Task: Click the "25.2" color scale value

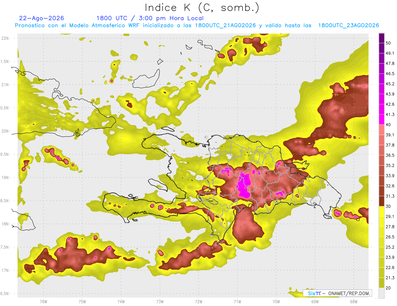Action: [x=390, y=247]
